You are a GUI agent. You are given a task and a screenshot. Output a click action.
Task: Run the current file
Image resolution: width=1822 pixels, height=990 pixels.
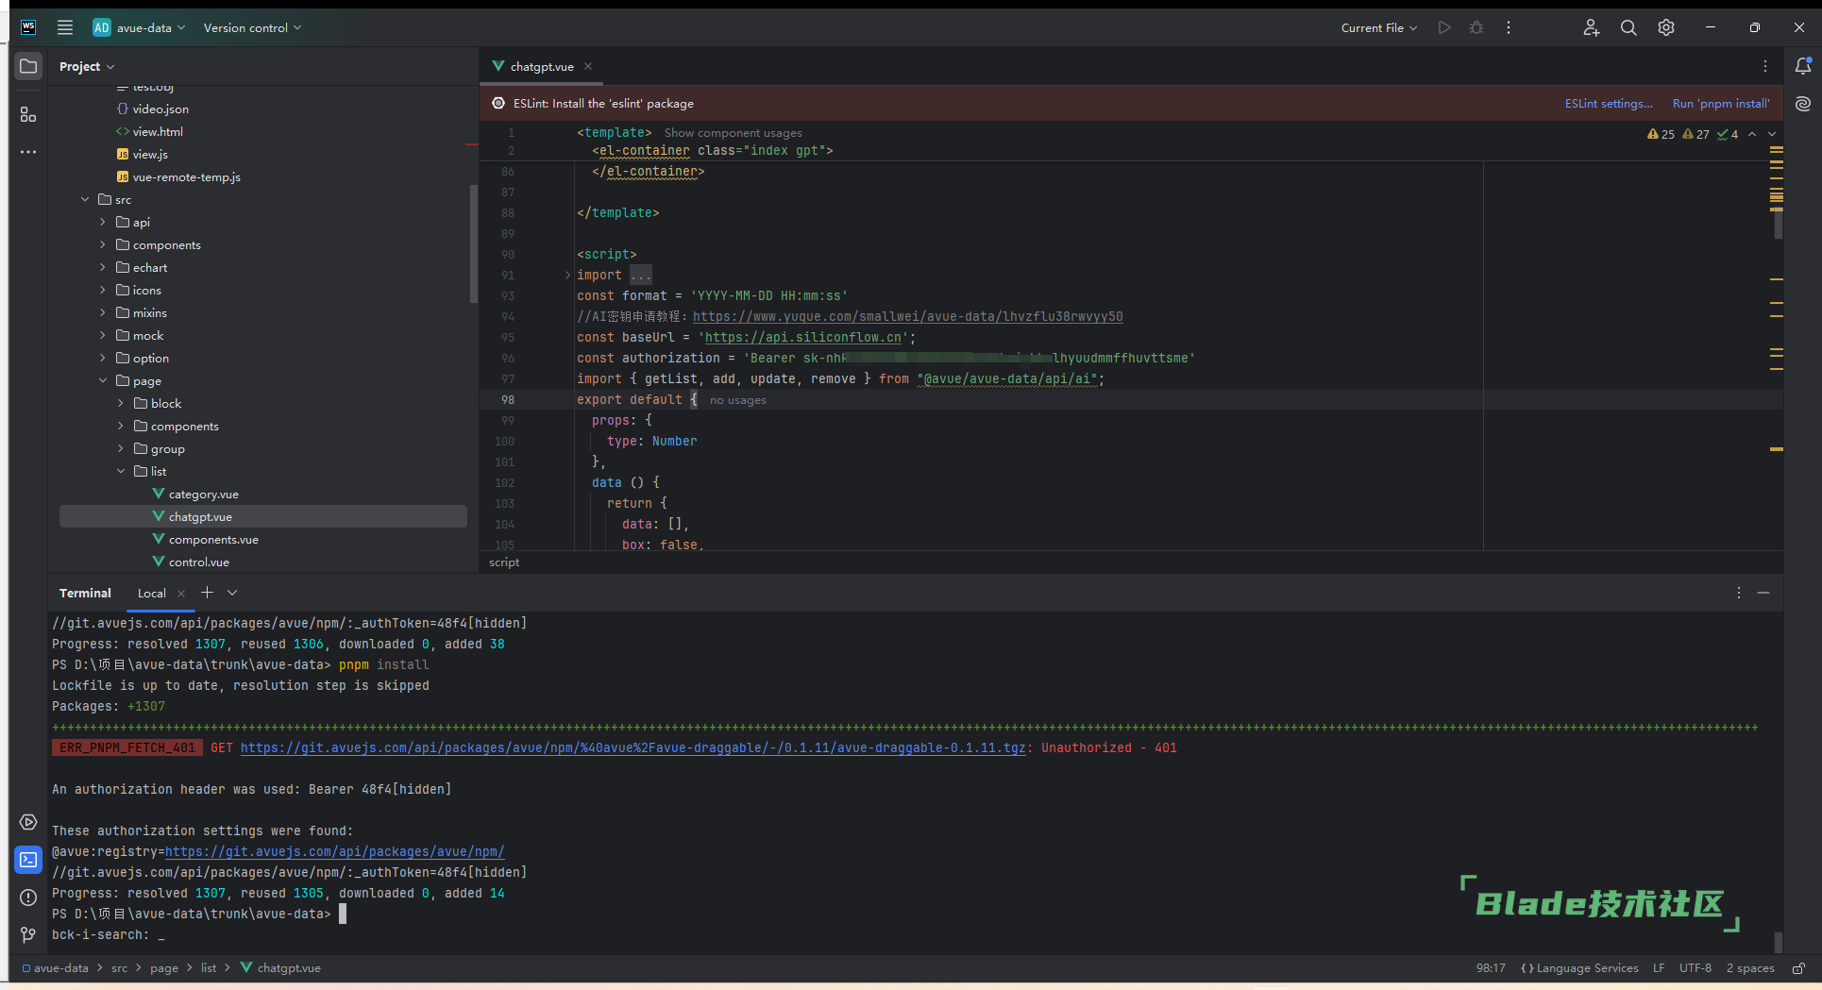[x=1444, y=27]
